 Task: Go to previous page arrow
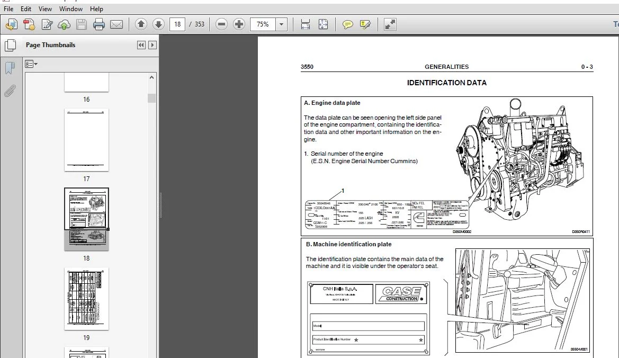coord(141,24)
